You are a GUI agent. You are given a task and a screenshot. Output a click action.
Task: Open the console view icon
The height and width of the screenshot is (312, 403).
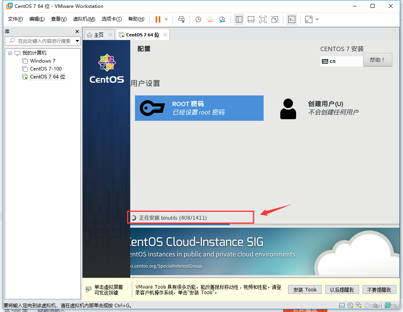pos(292,19)
